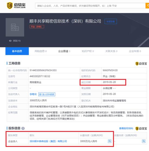Click the 查看股权结构 link

tap(126, 128)
